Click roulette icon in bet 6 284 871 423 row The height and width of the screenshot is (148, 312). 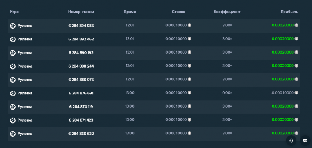coord(13,120)
